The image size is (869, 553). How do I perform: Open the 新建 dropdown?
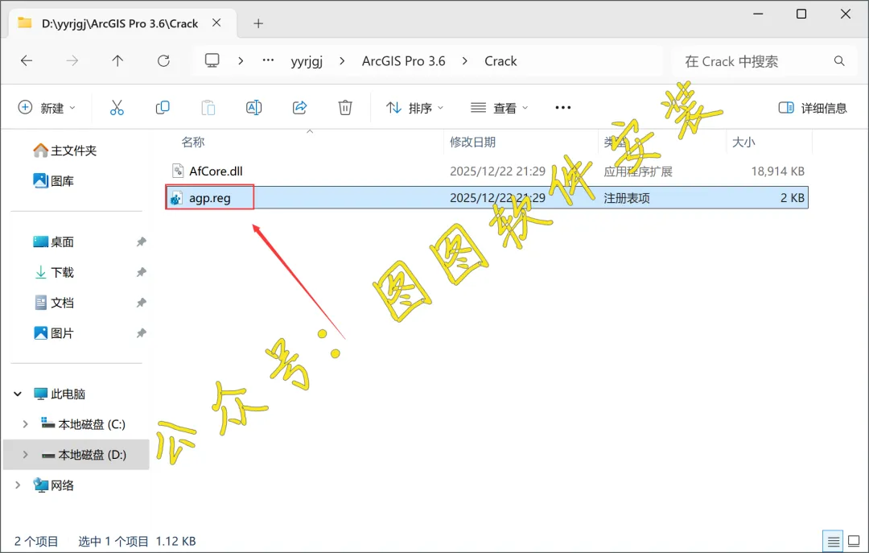pos(47,108)
